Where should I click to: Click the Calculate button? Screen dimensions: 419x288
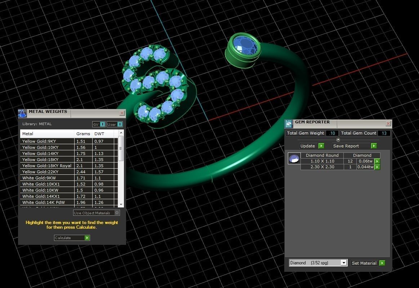72,238
